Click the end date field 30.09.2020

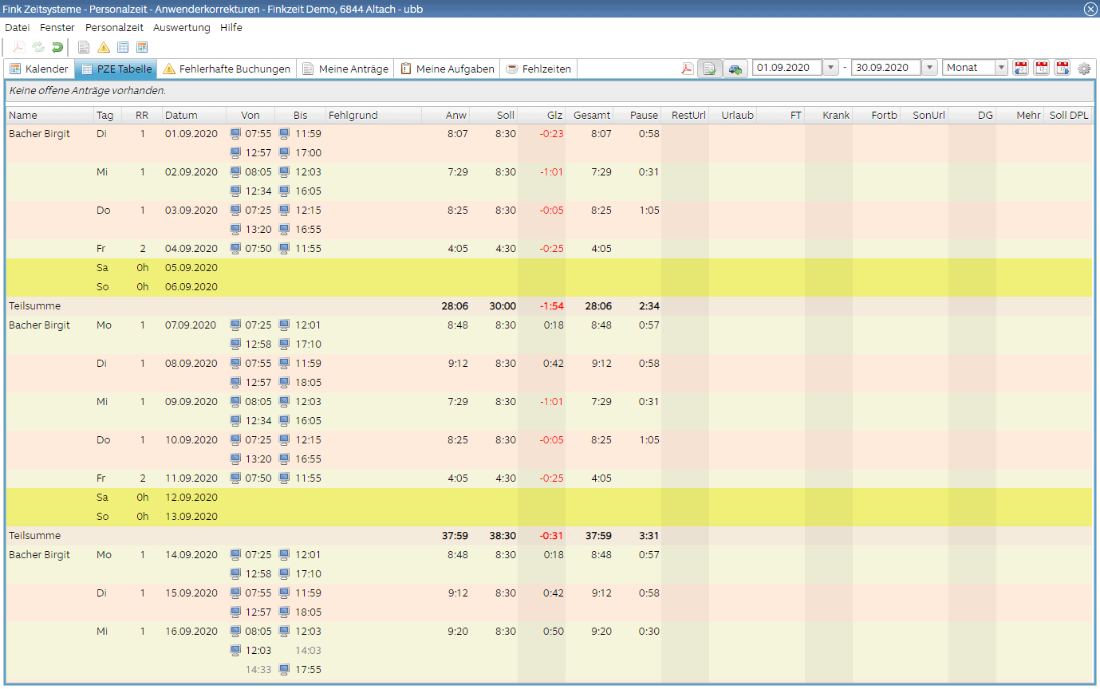click(x=886, y=68)
